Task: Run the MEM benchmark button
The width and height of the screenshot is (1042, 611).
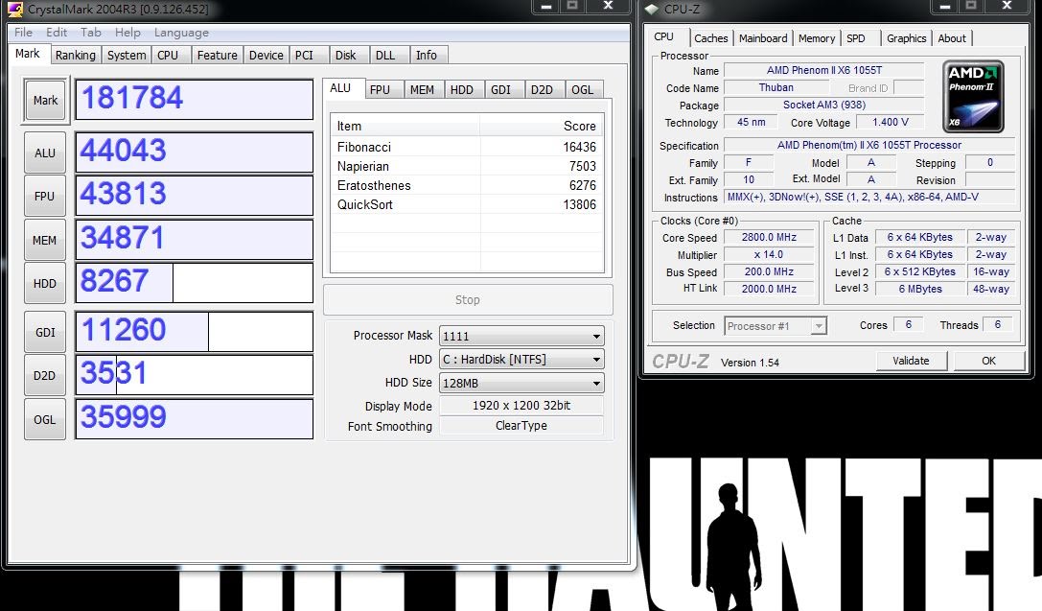Action: coord(44,240)
